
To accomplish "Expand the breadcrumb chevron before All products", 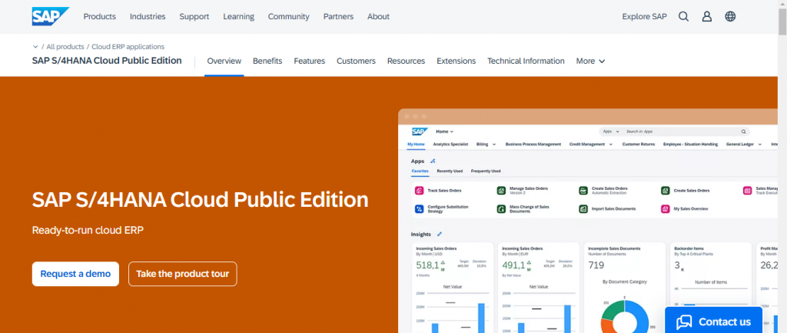I will tap(35, 47).
